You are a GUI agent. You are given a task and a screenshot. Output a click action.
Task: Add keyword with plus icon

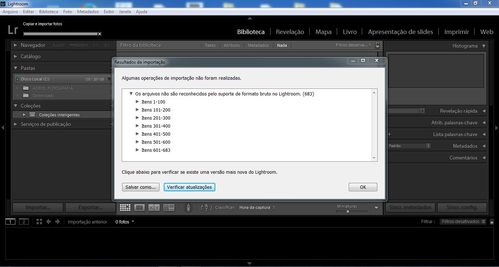pyautogui.click(x=390, y=134)
